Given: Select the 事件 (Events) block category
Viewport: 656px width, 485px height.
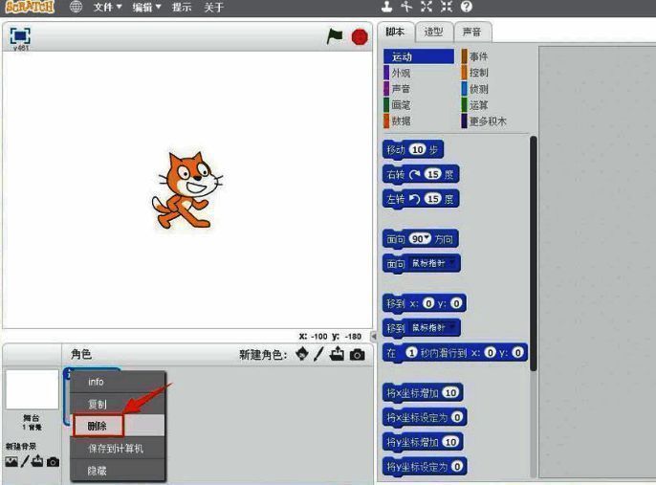Looking at the screenshot, I should pos(478,57).
